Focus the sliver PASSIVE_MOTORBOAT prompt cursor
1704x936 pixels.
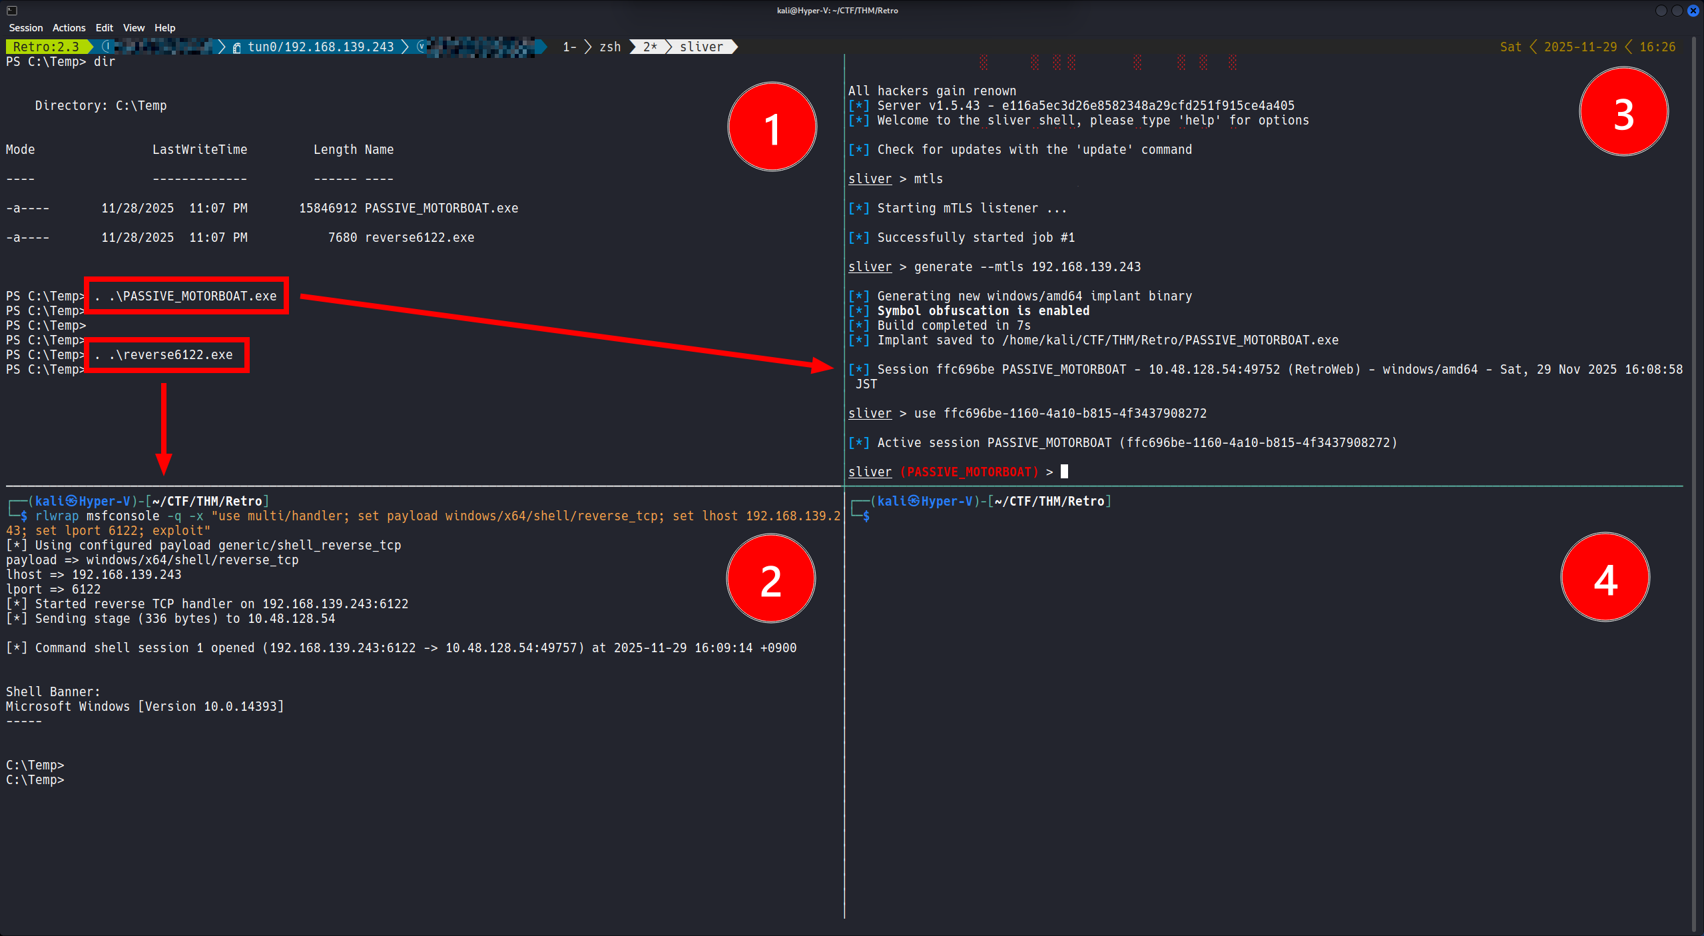[x=1064, y=472]
